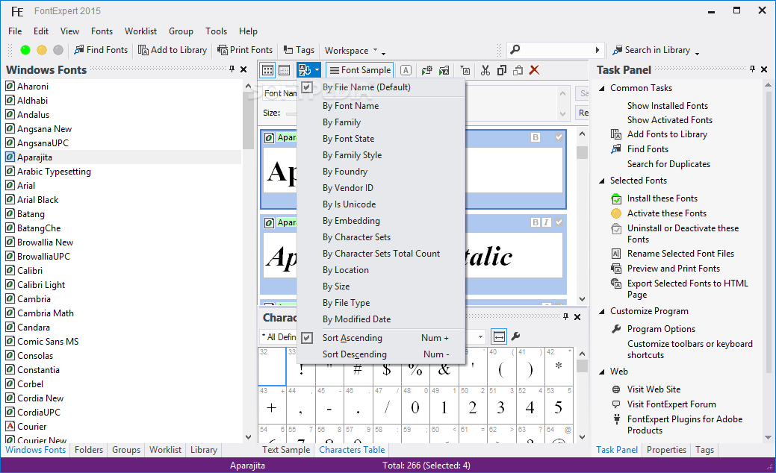Select Comic Sans MS in fonts list
This screenshot has height=473, width=776.
coord(48,342)
